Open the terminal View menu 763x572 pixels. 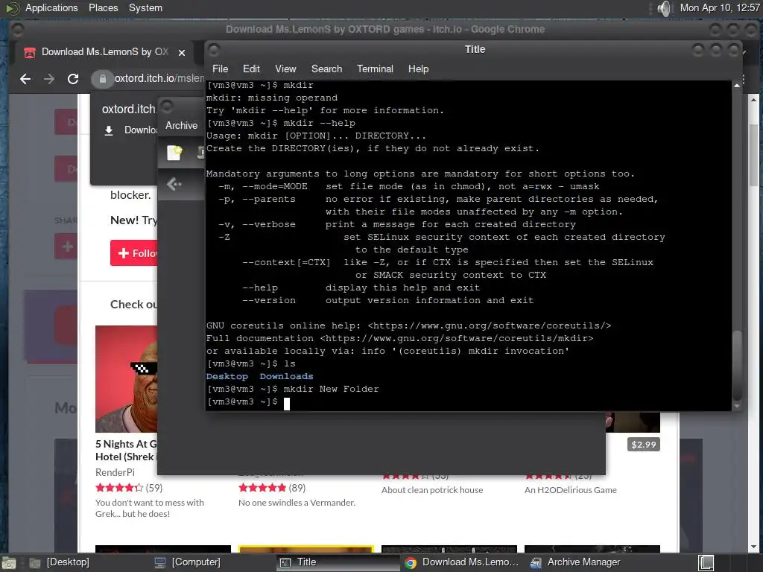tap(285, 69)
